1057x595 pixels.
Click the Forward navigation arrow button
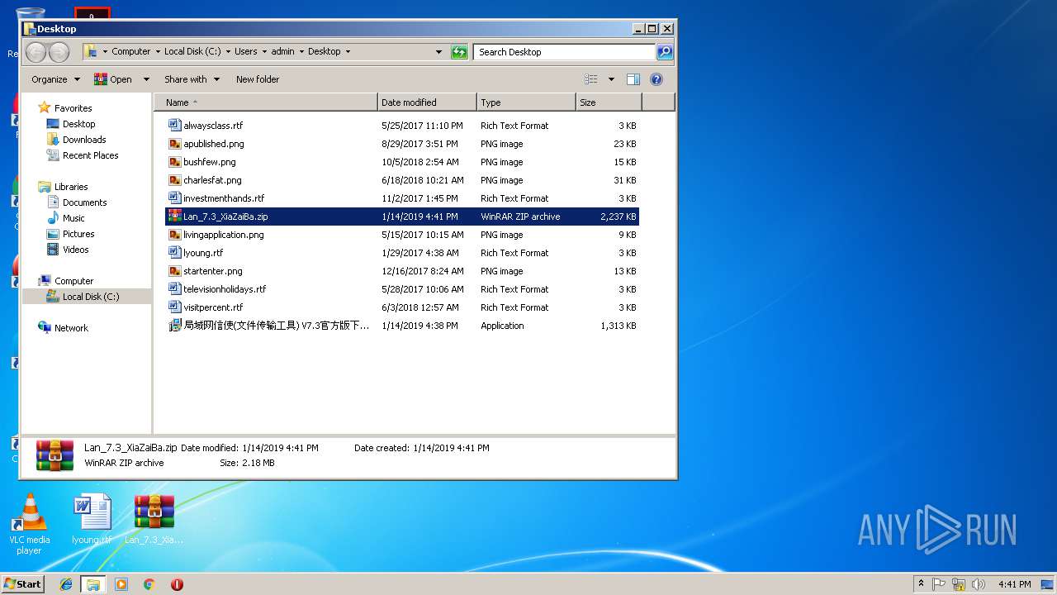click(x=59, y=52)
